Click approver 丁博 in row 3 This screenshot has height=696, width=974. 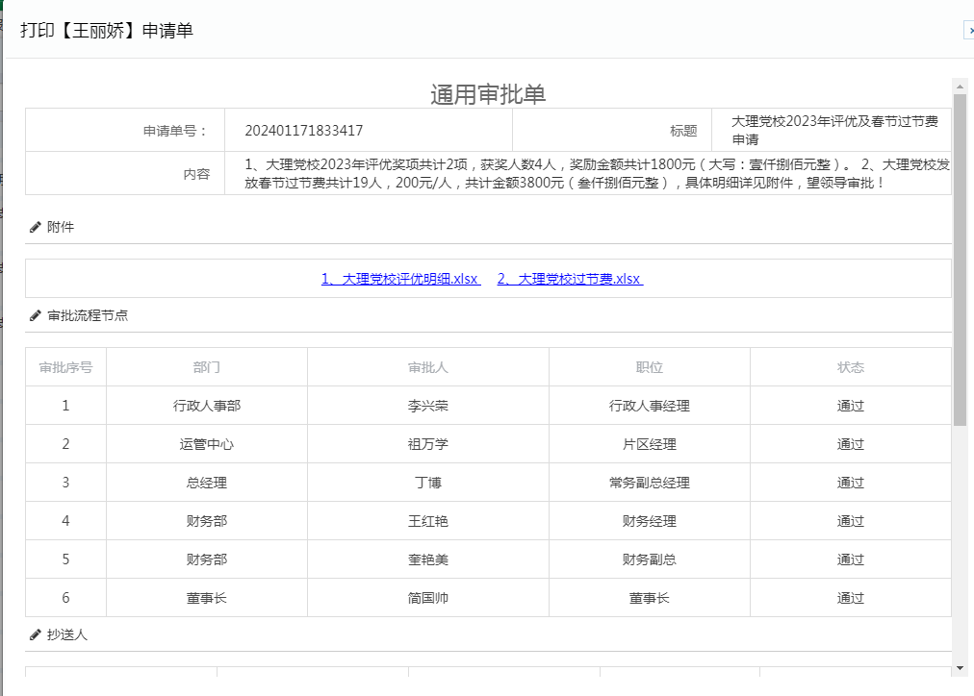[x=428, y=483]
